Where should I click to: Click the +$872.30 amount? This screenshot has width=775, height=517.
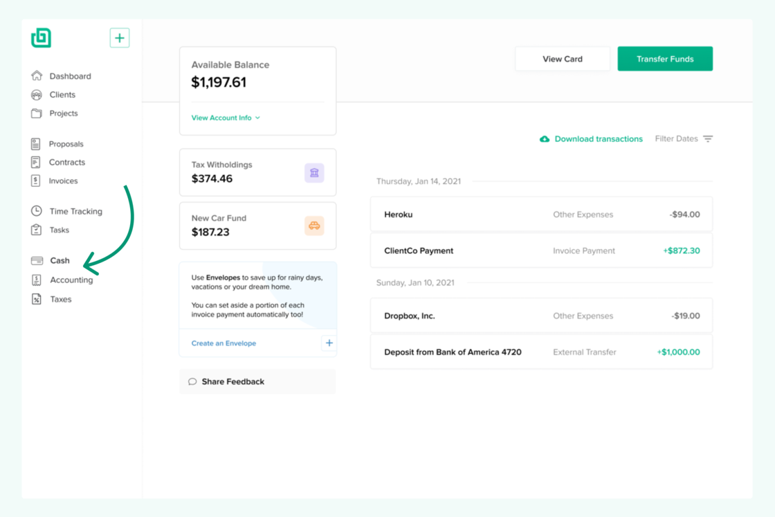pos(681,251)
